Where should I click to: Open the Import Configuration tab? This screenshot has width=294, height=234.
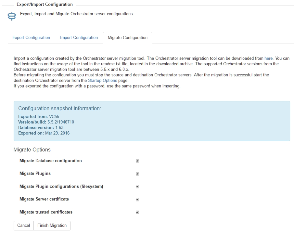[x=79, y=37]
